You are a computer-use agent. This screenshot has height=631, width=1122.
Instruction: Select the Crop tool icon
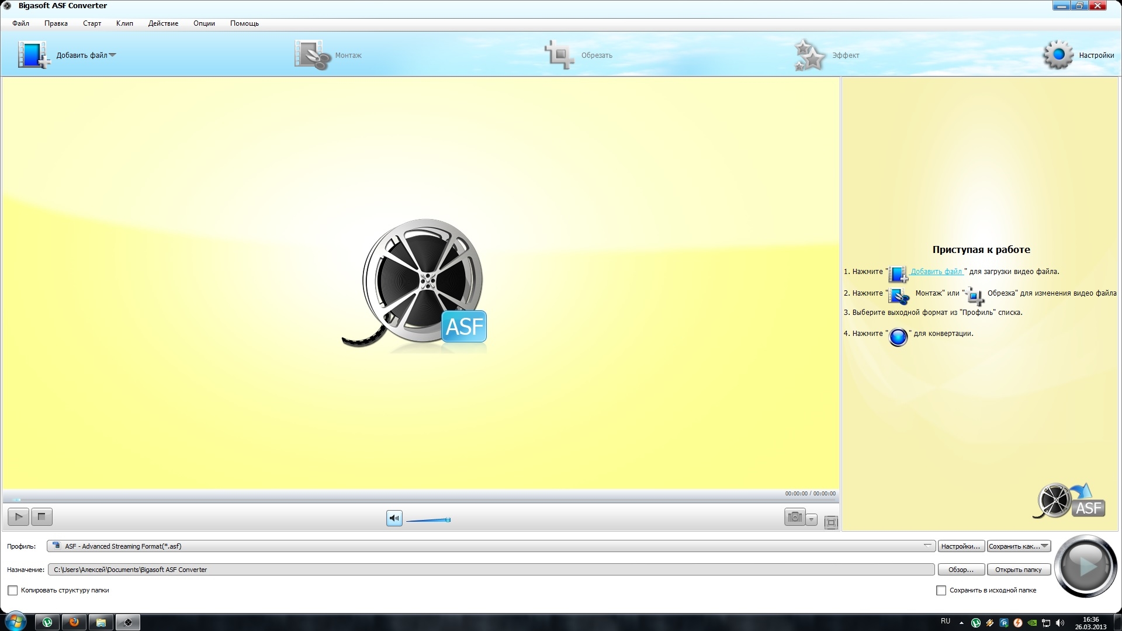point(559,55)
